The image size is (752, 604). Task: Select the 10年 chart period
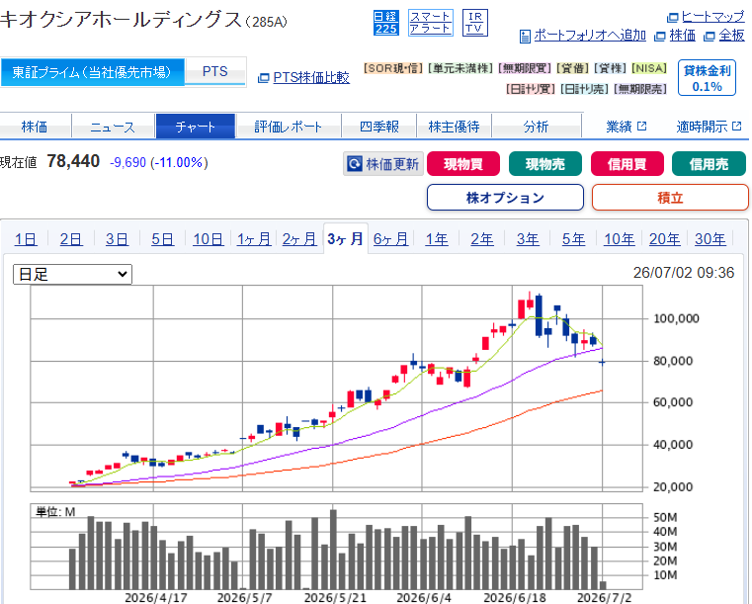tap(619, 239)
